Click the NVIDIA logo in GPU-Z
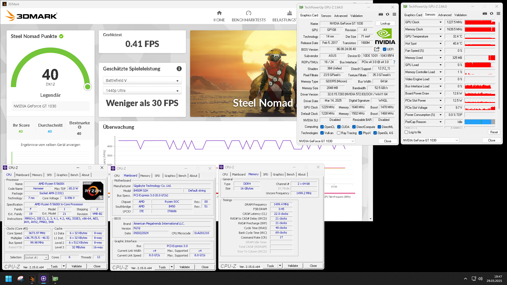507x285 pixels. [385, 37]
